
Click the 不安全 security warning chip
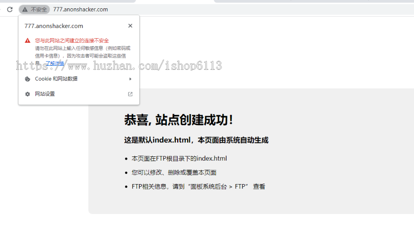[34, 10]
